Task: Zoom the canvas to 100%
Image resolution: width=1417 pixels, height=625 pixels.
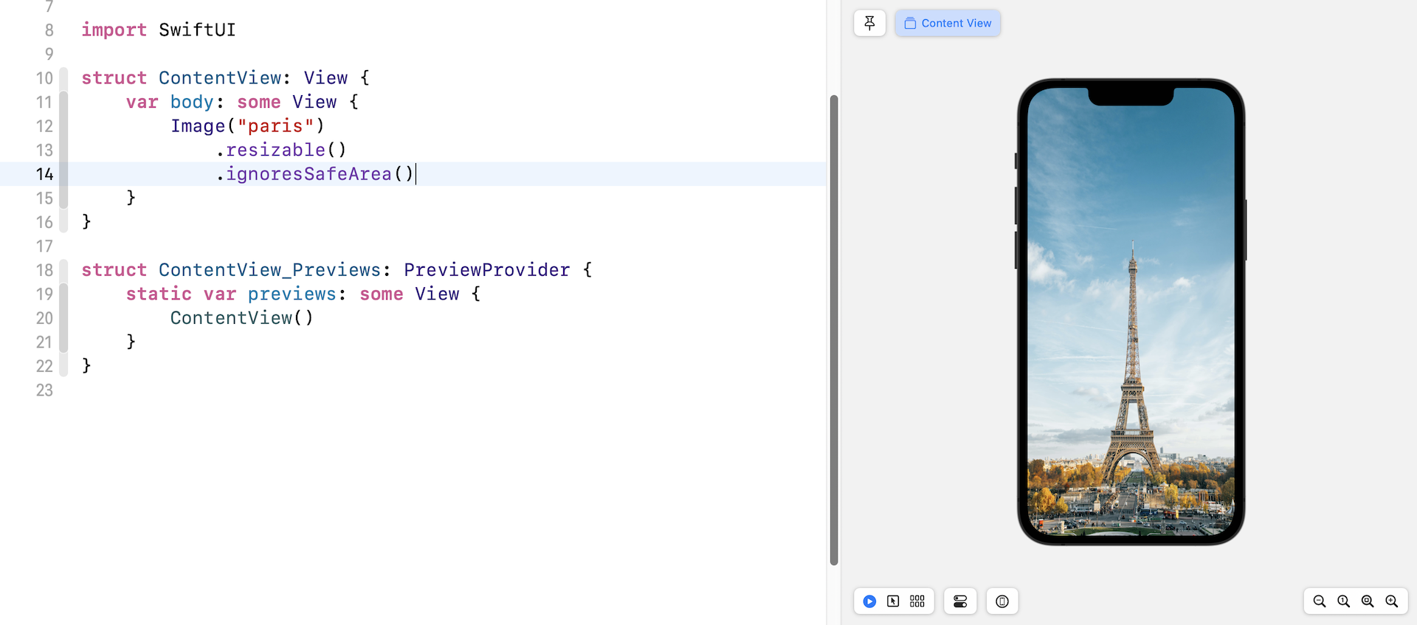Action: (1344, 601)
